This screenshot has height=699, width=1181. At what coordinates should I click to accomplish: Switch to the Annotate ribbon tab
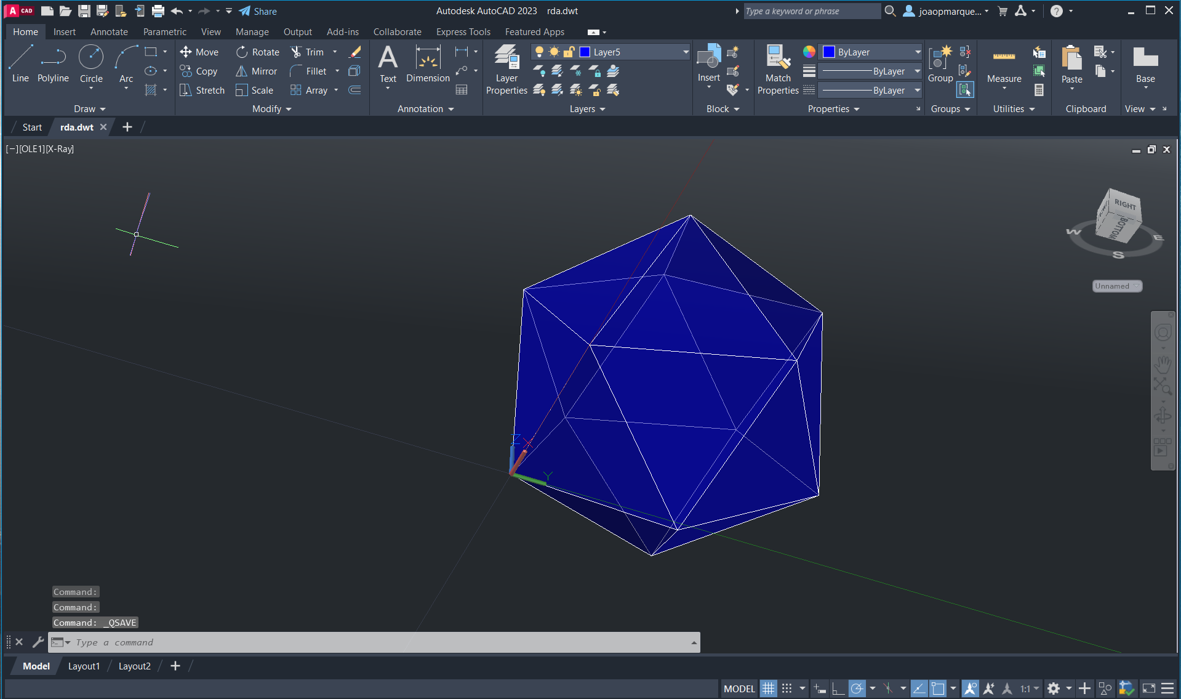click(x=109, y=32)
